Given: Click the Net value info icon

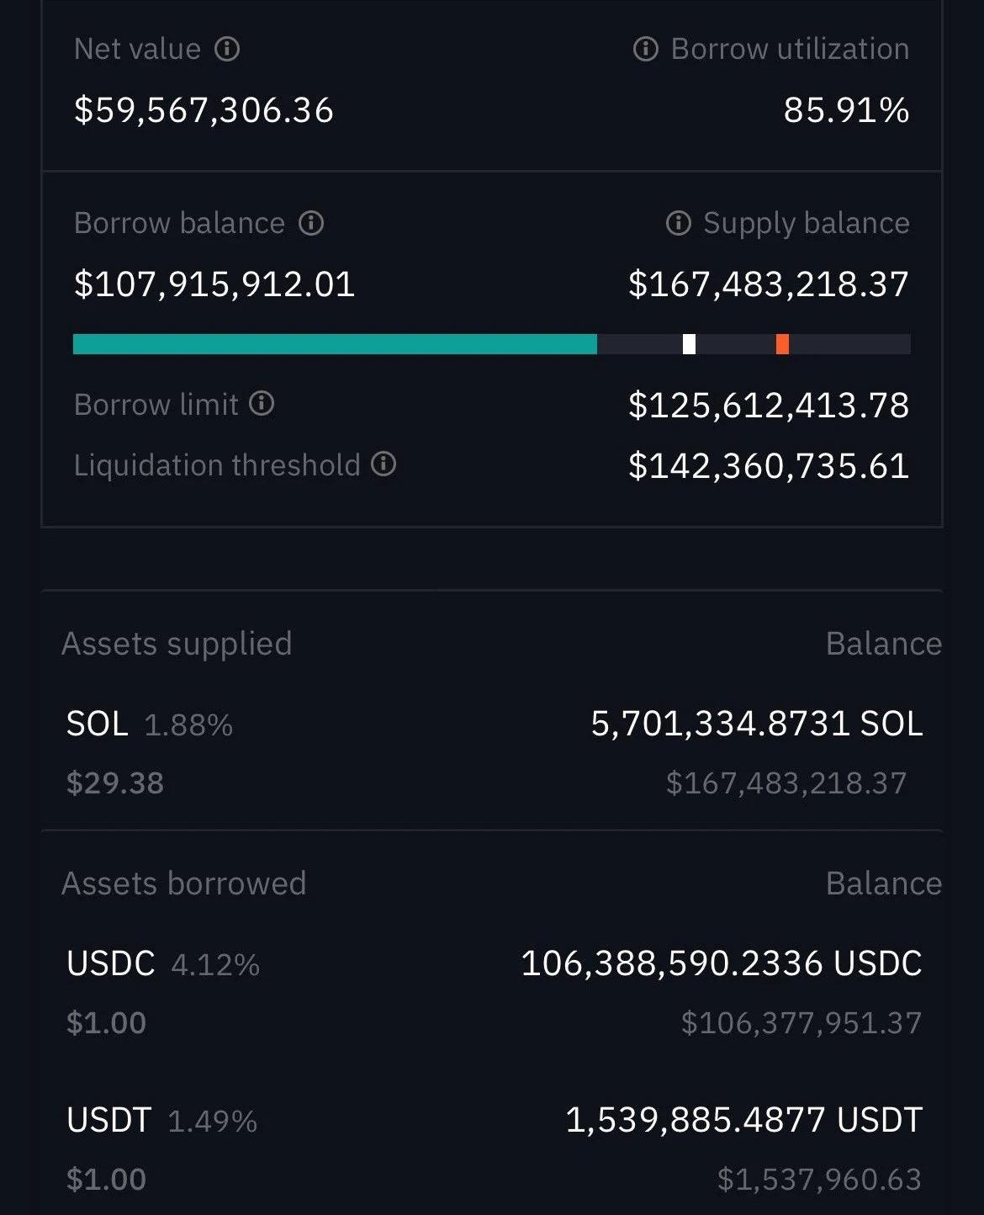Looking at the screenshot, I should click(227, 50).
